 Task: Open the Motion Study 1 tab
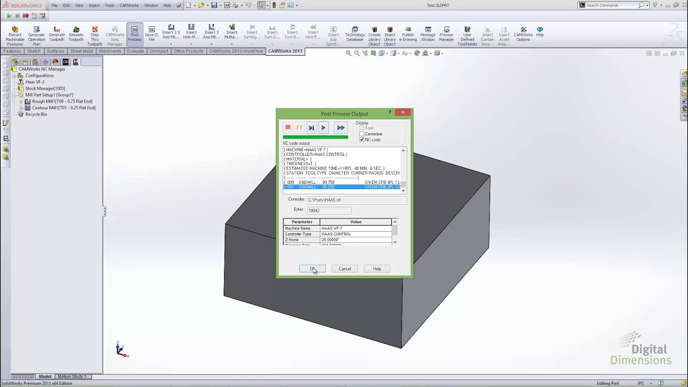(72, 377)
